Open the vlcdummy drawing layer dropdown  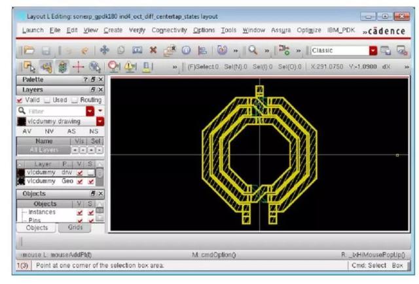[100, 122]
